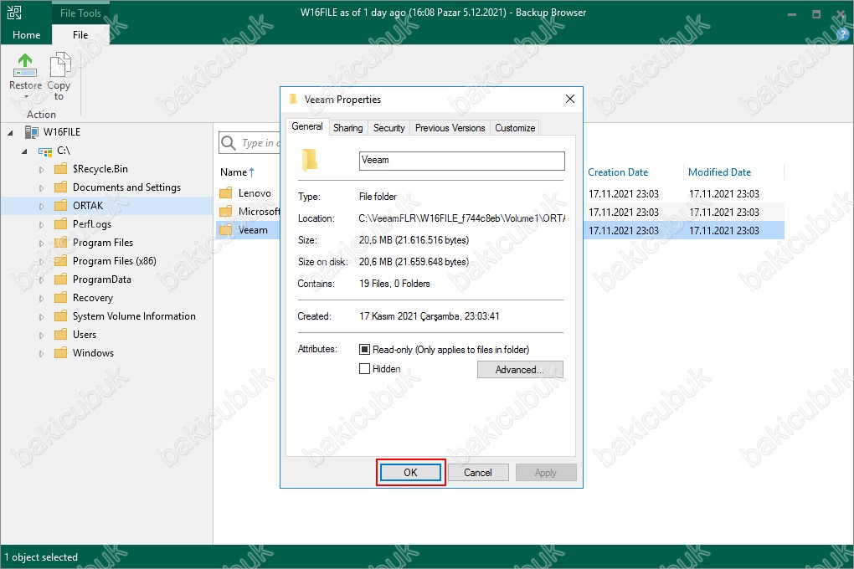Screen dimensions: 854x569
Task: Expand the System Volume Information node
Action: coord(41,316)
